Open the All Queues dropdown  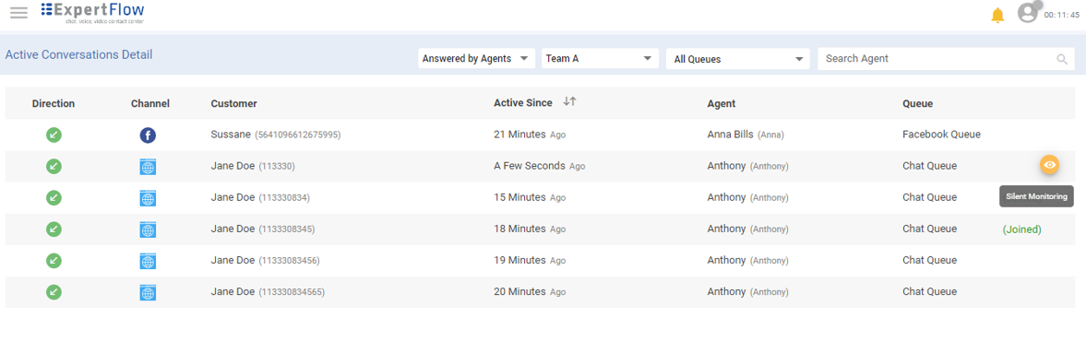[737, 59]
